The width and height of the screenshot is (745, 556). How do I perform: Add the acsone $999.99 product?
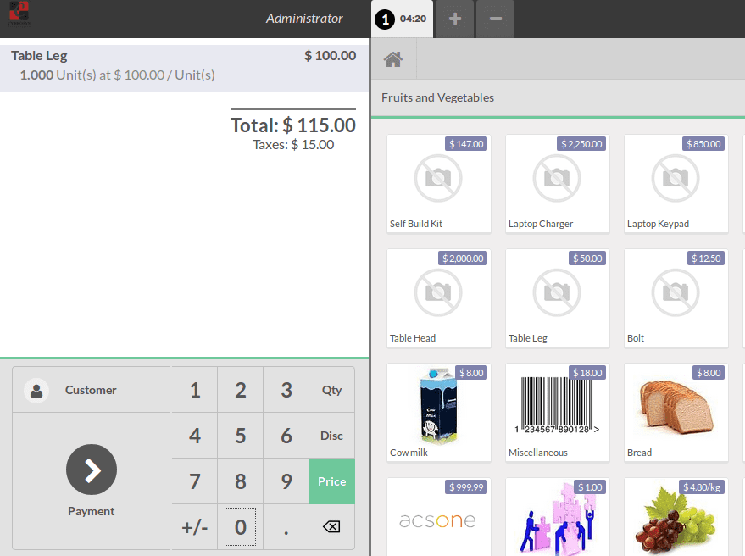point(438,517)
